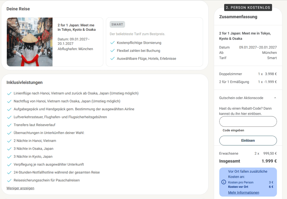Collapse list with Weniger anzeigen
The width and height of the screenshot is (287, 199).
[20, 188]
